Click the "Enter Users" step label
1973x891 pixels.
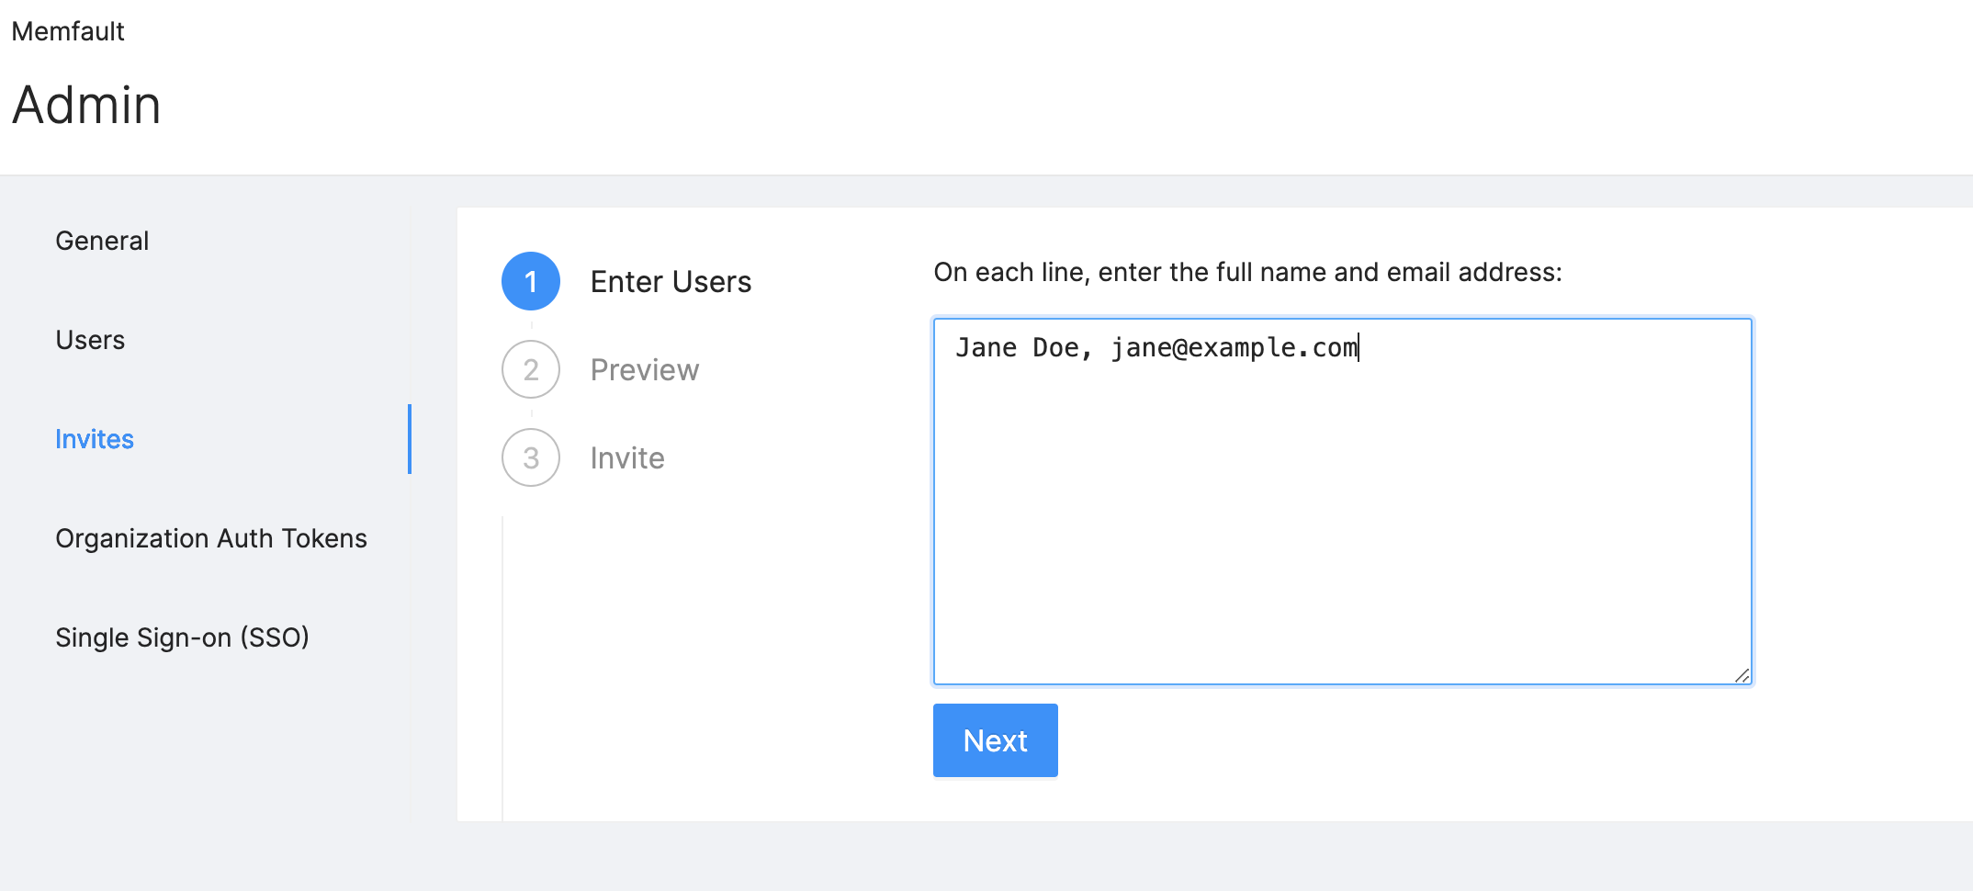click(670, 281)
